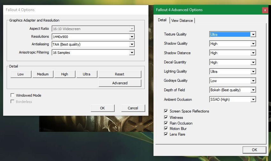Screen dimensions: 271x161
Task: Select the Detail tab
Action: pyautogui.click(x=162, y=20)
